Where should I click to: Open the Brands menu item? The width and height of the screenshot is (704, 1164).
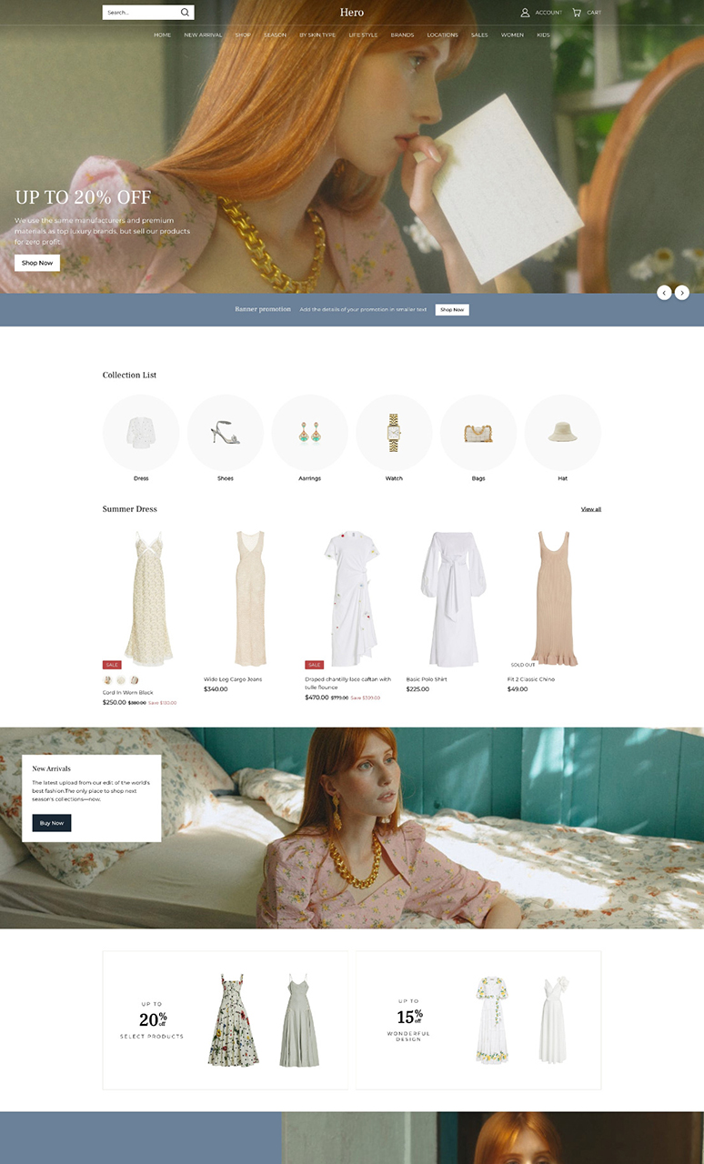[402, 35]
